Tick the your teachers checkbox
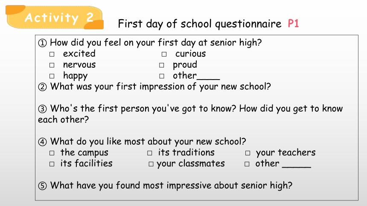Screen dimensions: 367x206 (248, 153)
